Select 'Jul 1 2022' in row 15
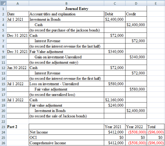 tap(18, 84)
